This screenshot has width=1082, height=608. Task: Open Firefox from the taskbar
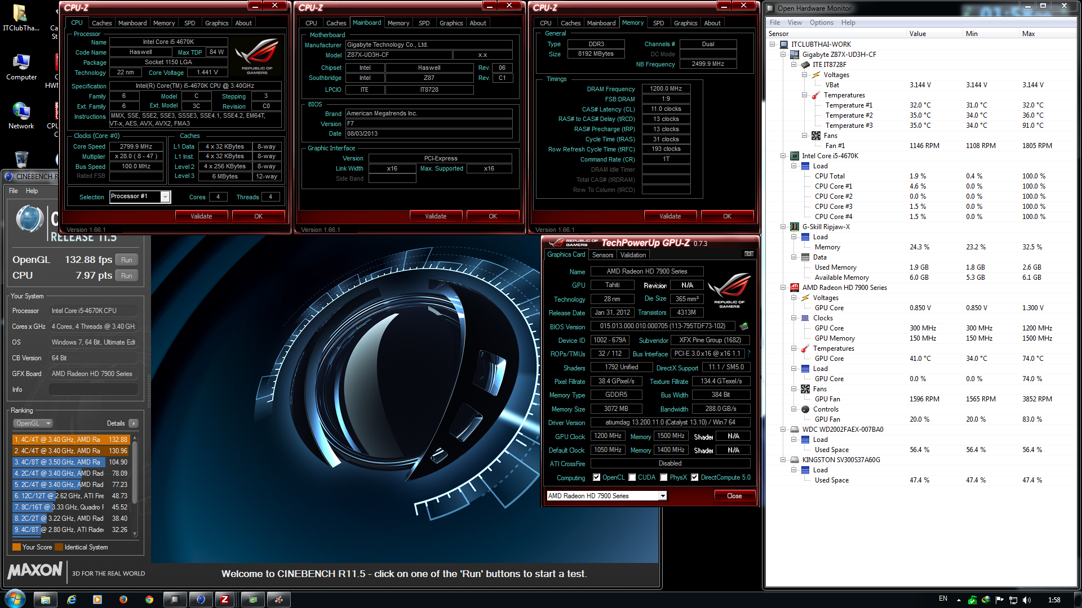point(123,600)
